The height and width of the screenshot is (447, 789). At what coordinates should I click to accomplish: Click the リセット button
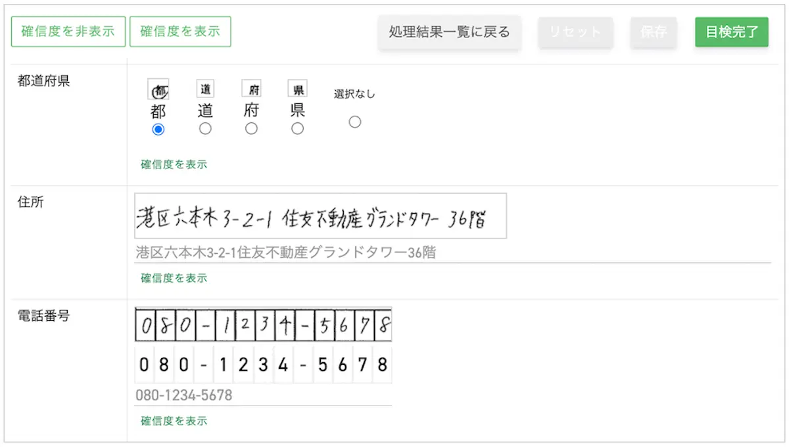(x=575, y=32)
